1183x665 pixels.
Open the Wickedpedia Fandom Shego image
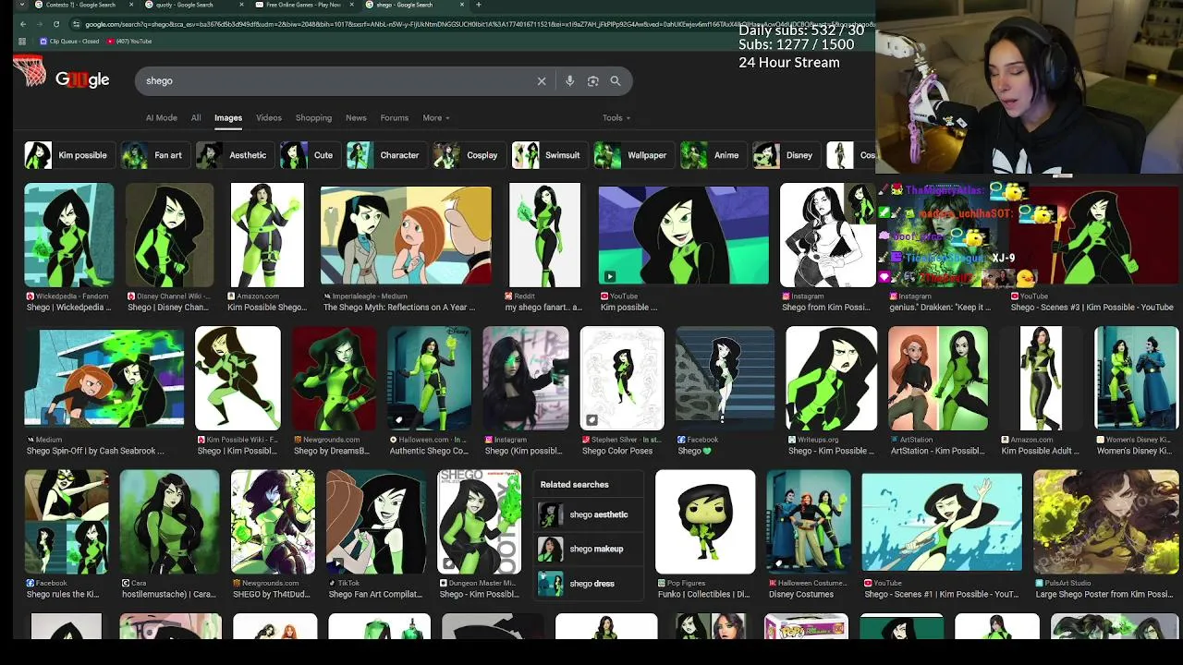pos(69,236)
